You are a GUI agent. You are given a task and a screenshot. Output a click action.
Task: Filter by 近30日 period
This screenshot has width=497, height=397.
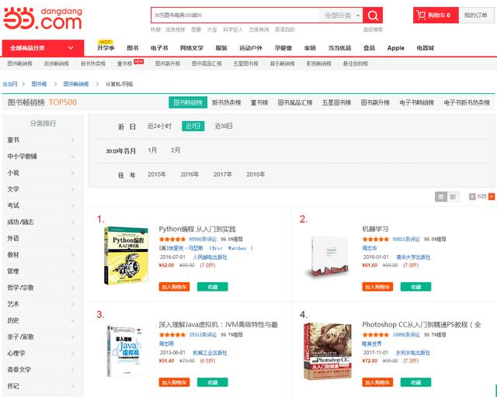pyautogui.click(x=224, y=126)
